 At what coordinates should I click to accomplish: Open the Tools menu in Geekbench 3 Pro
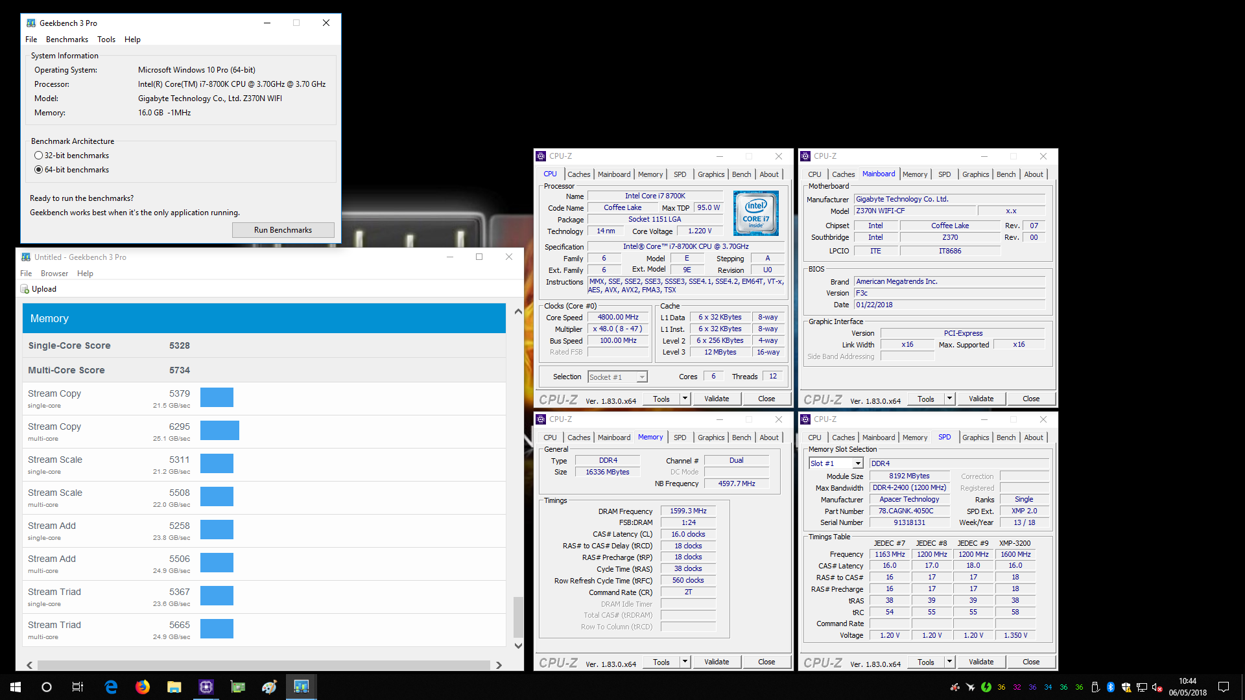[x=106, y=40]
